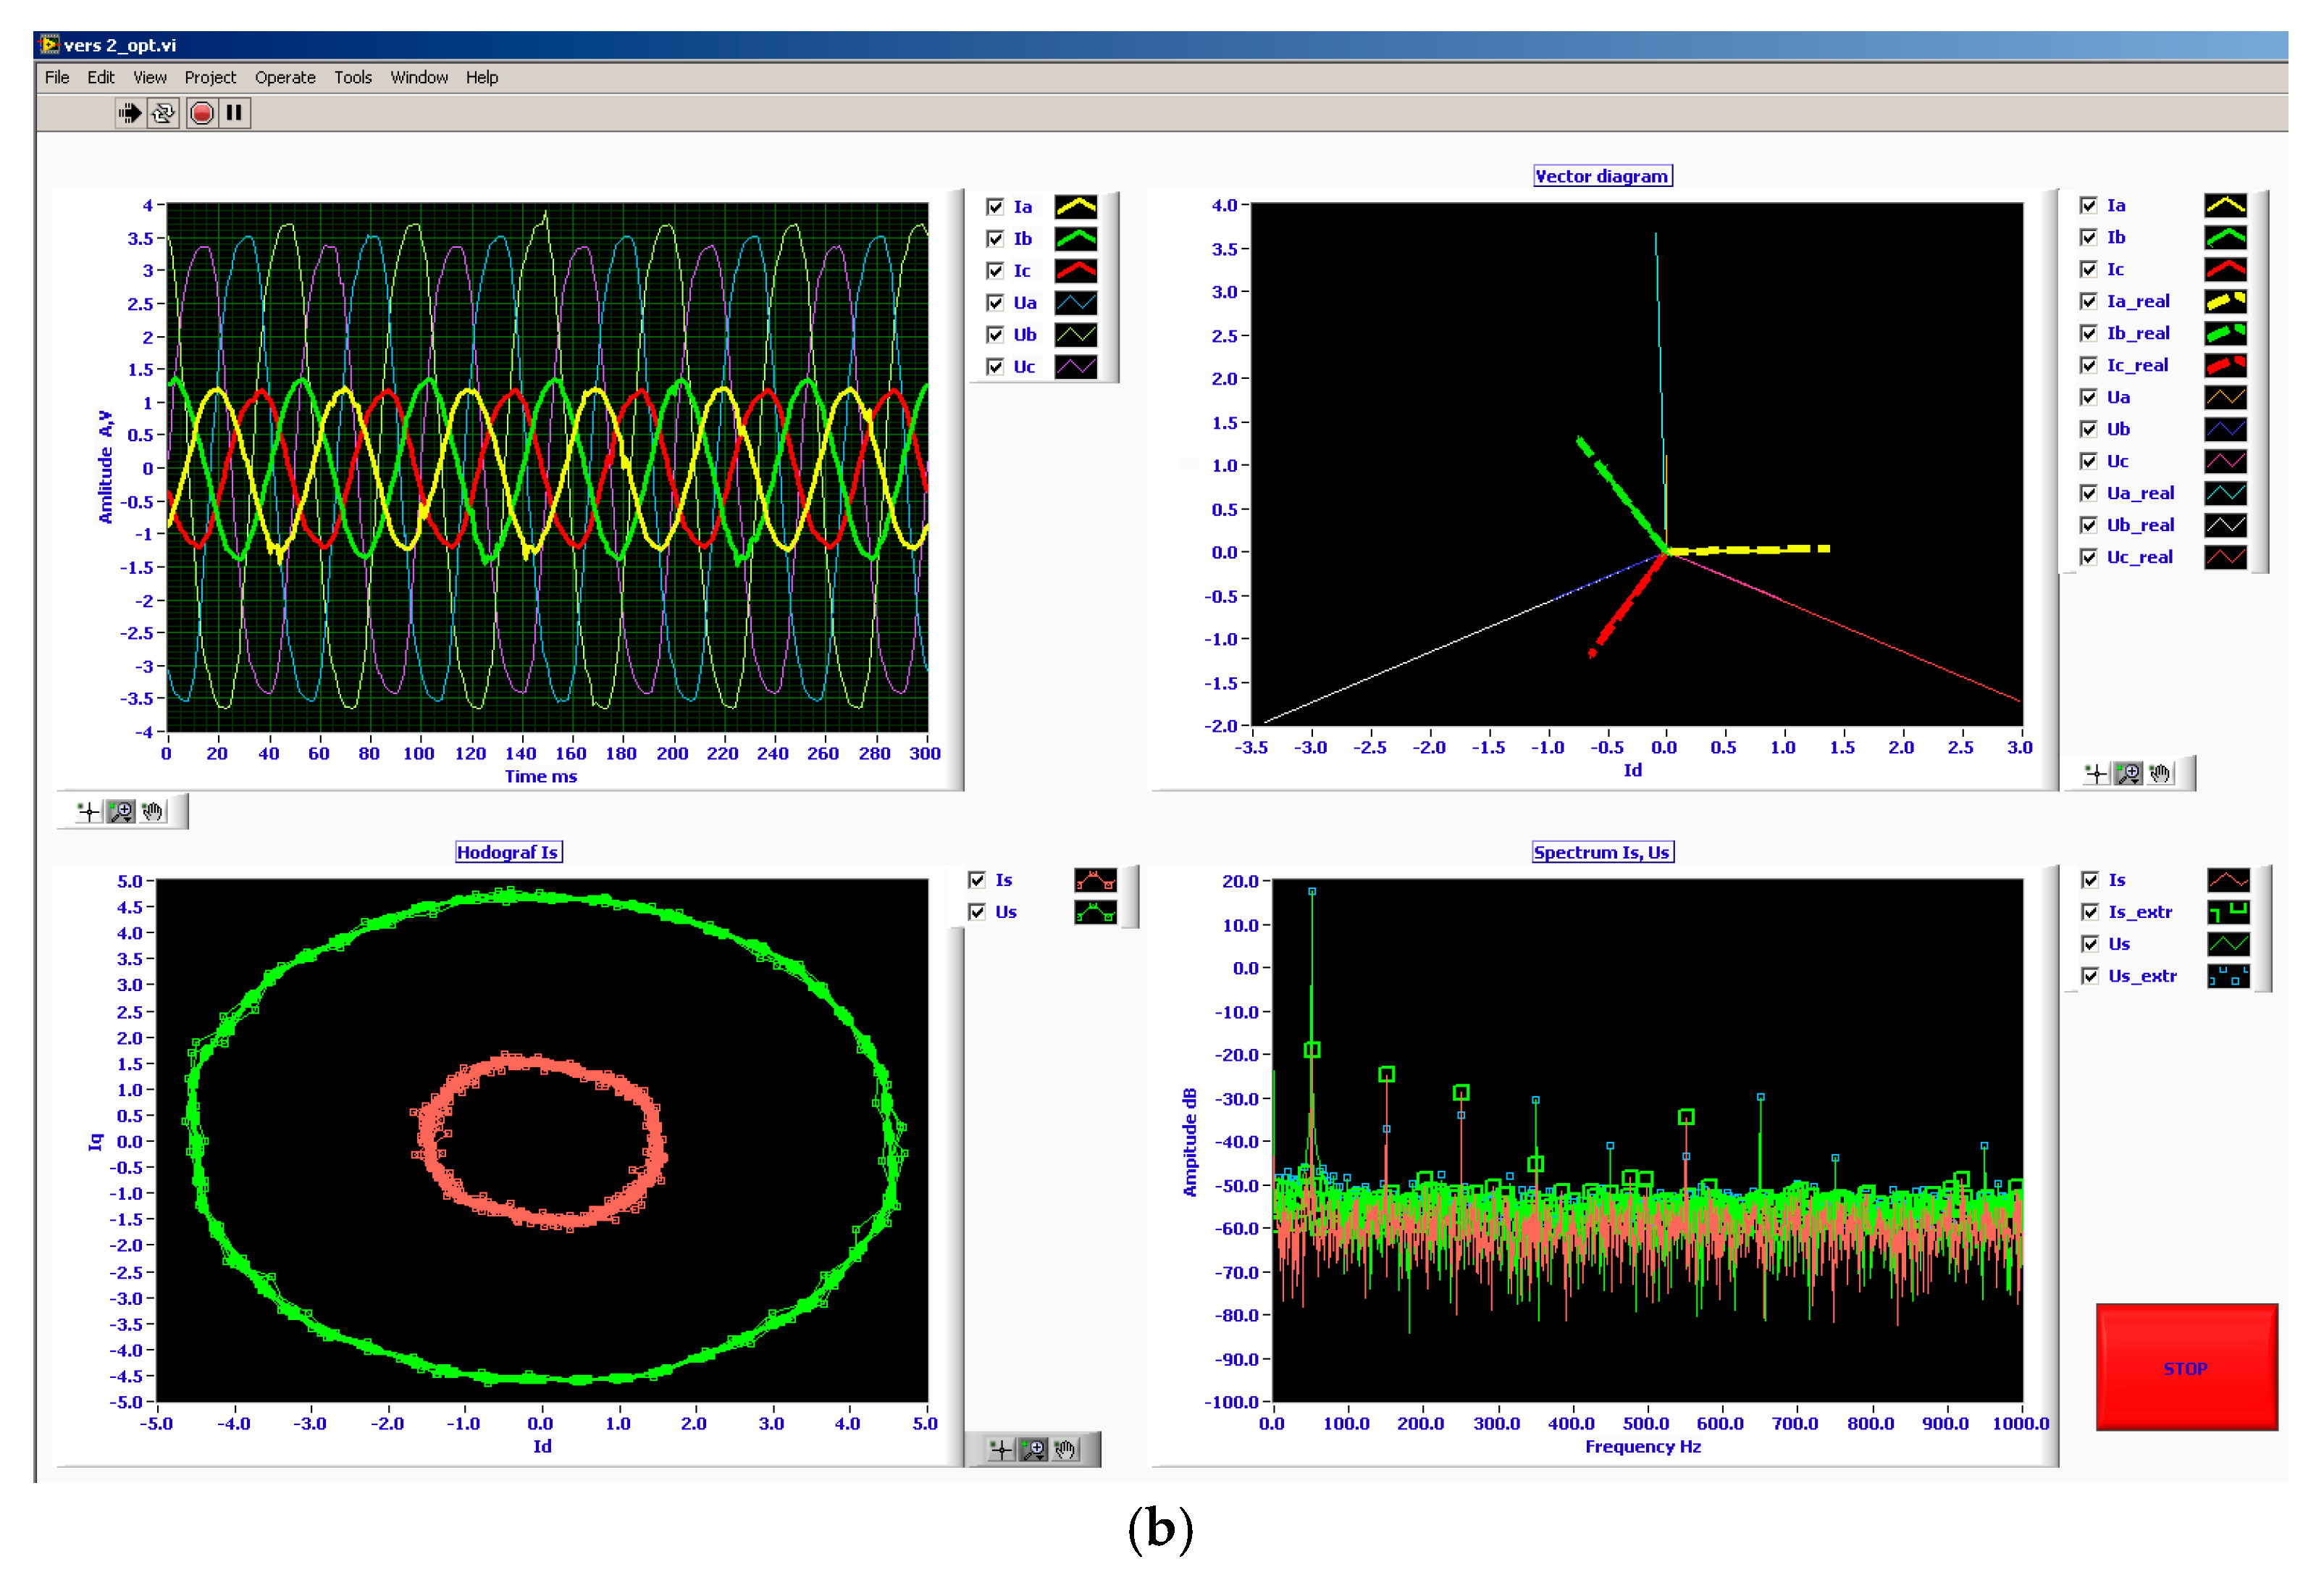Toggle the Ua_real checkbox in vector legend
The image size is (2324, 1583).
[2088, 493]
